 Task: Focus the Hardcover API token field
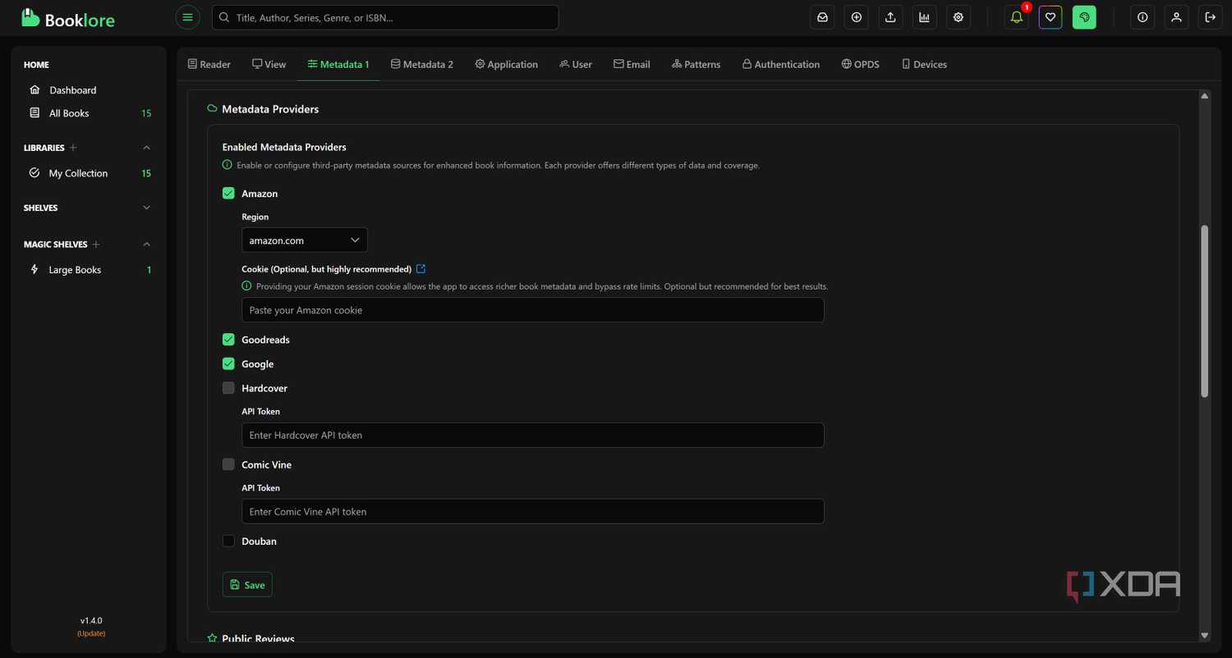(533, 436)
